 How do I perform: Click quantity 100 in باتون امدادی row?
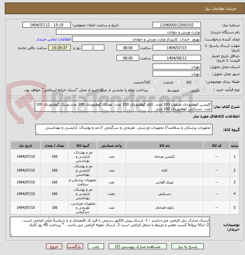pos(54,207)
